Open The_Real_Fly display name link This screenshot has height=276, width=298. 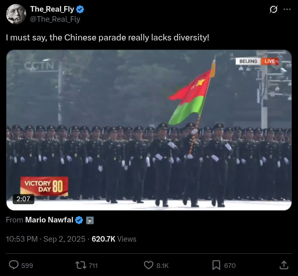(52, 9)
